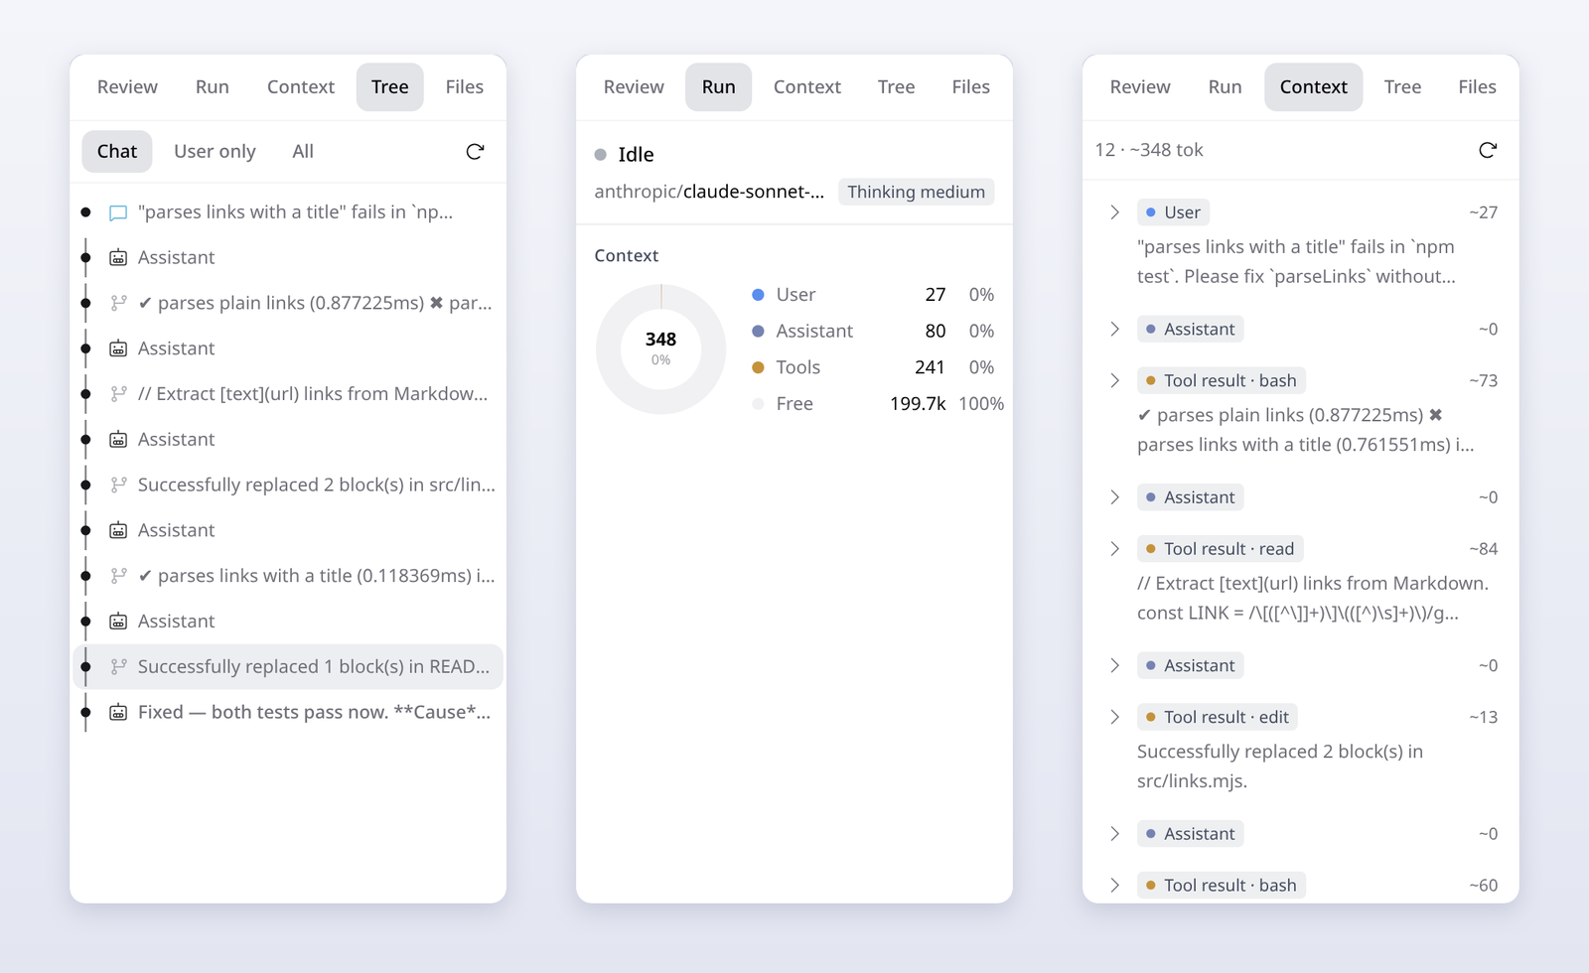Image resolution: width=1589 pixels, height=973 pixels.
Task: Click chat bubble icon beside "parses links with a title" row
Action: click(118, 212)
